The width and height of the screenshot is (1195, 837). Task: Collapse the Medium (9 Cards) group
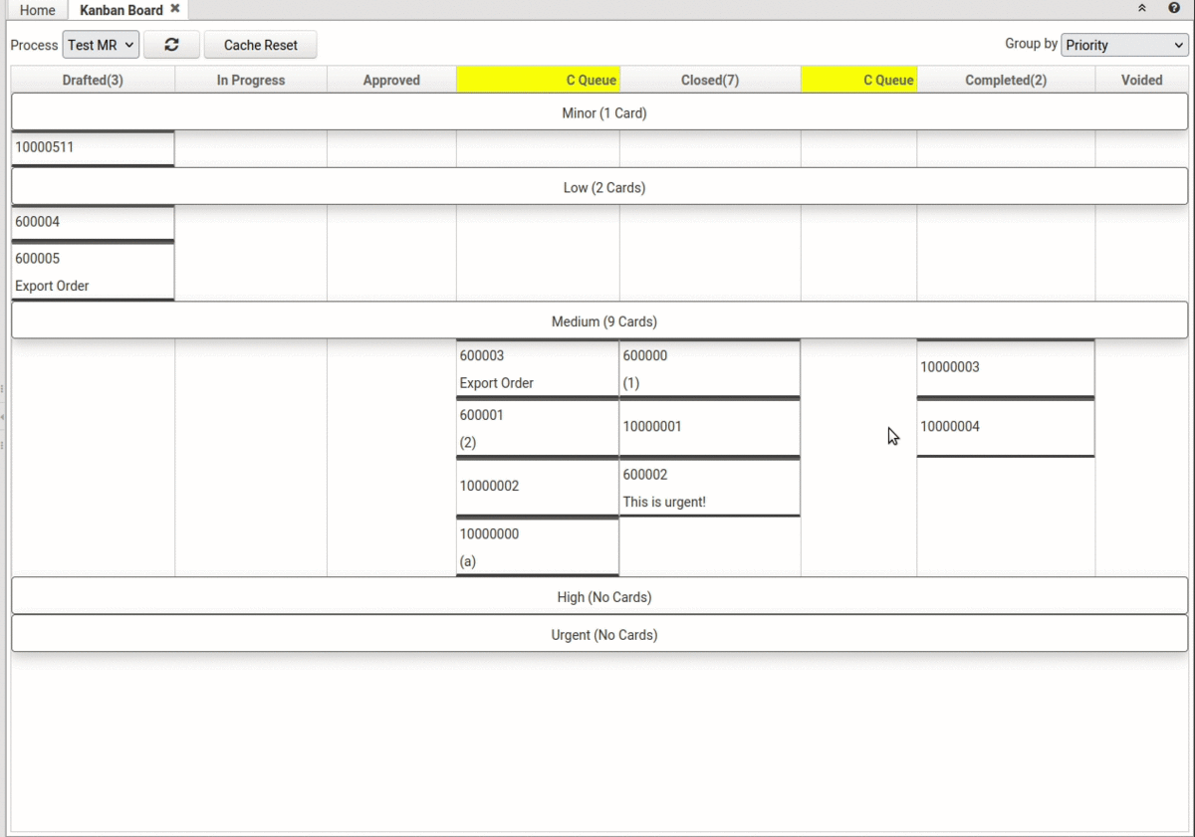(603, 321)
